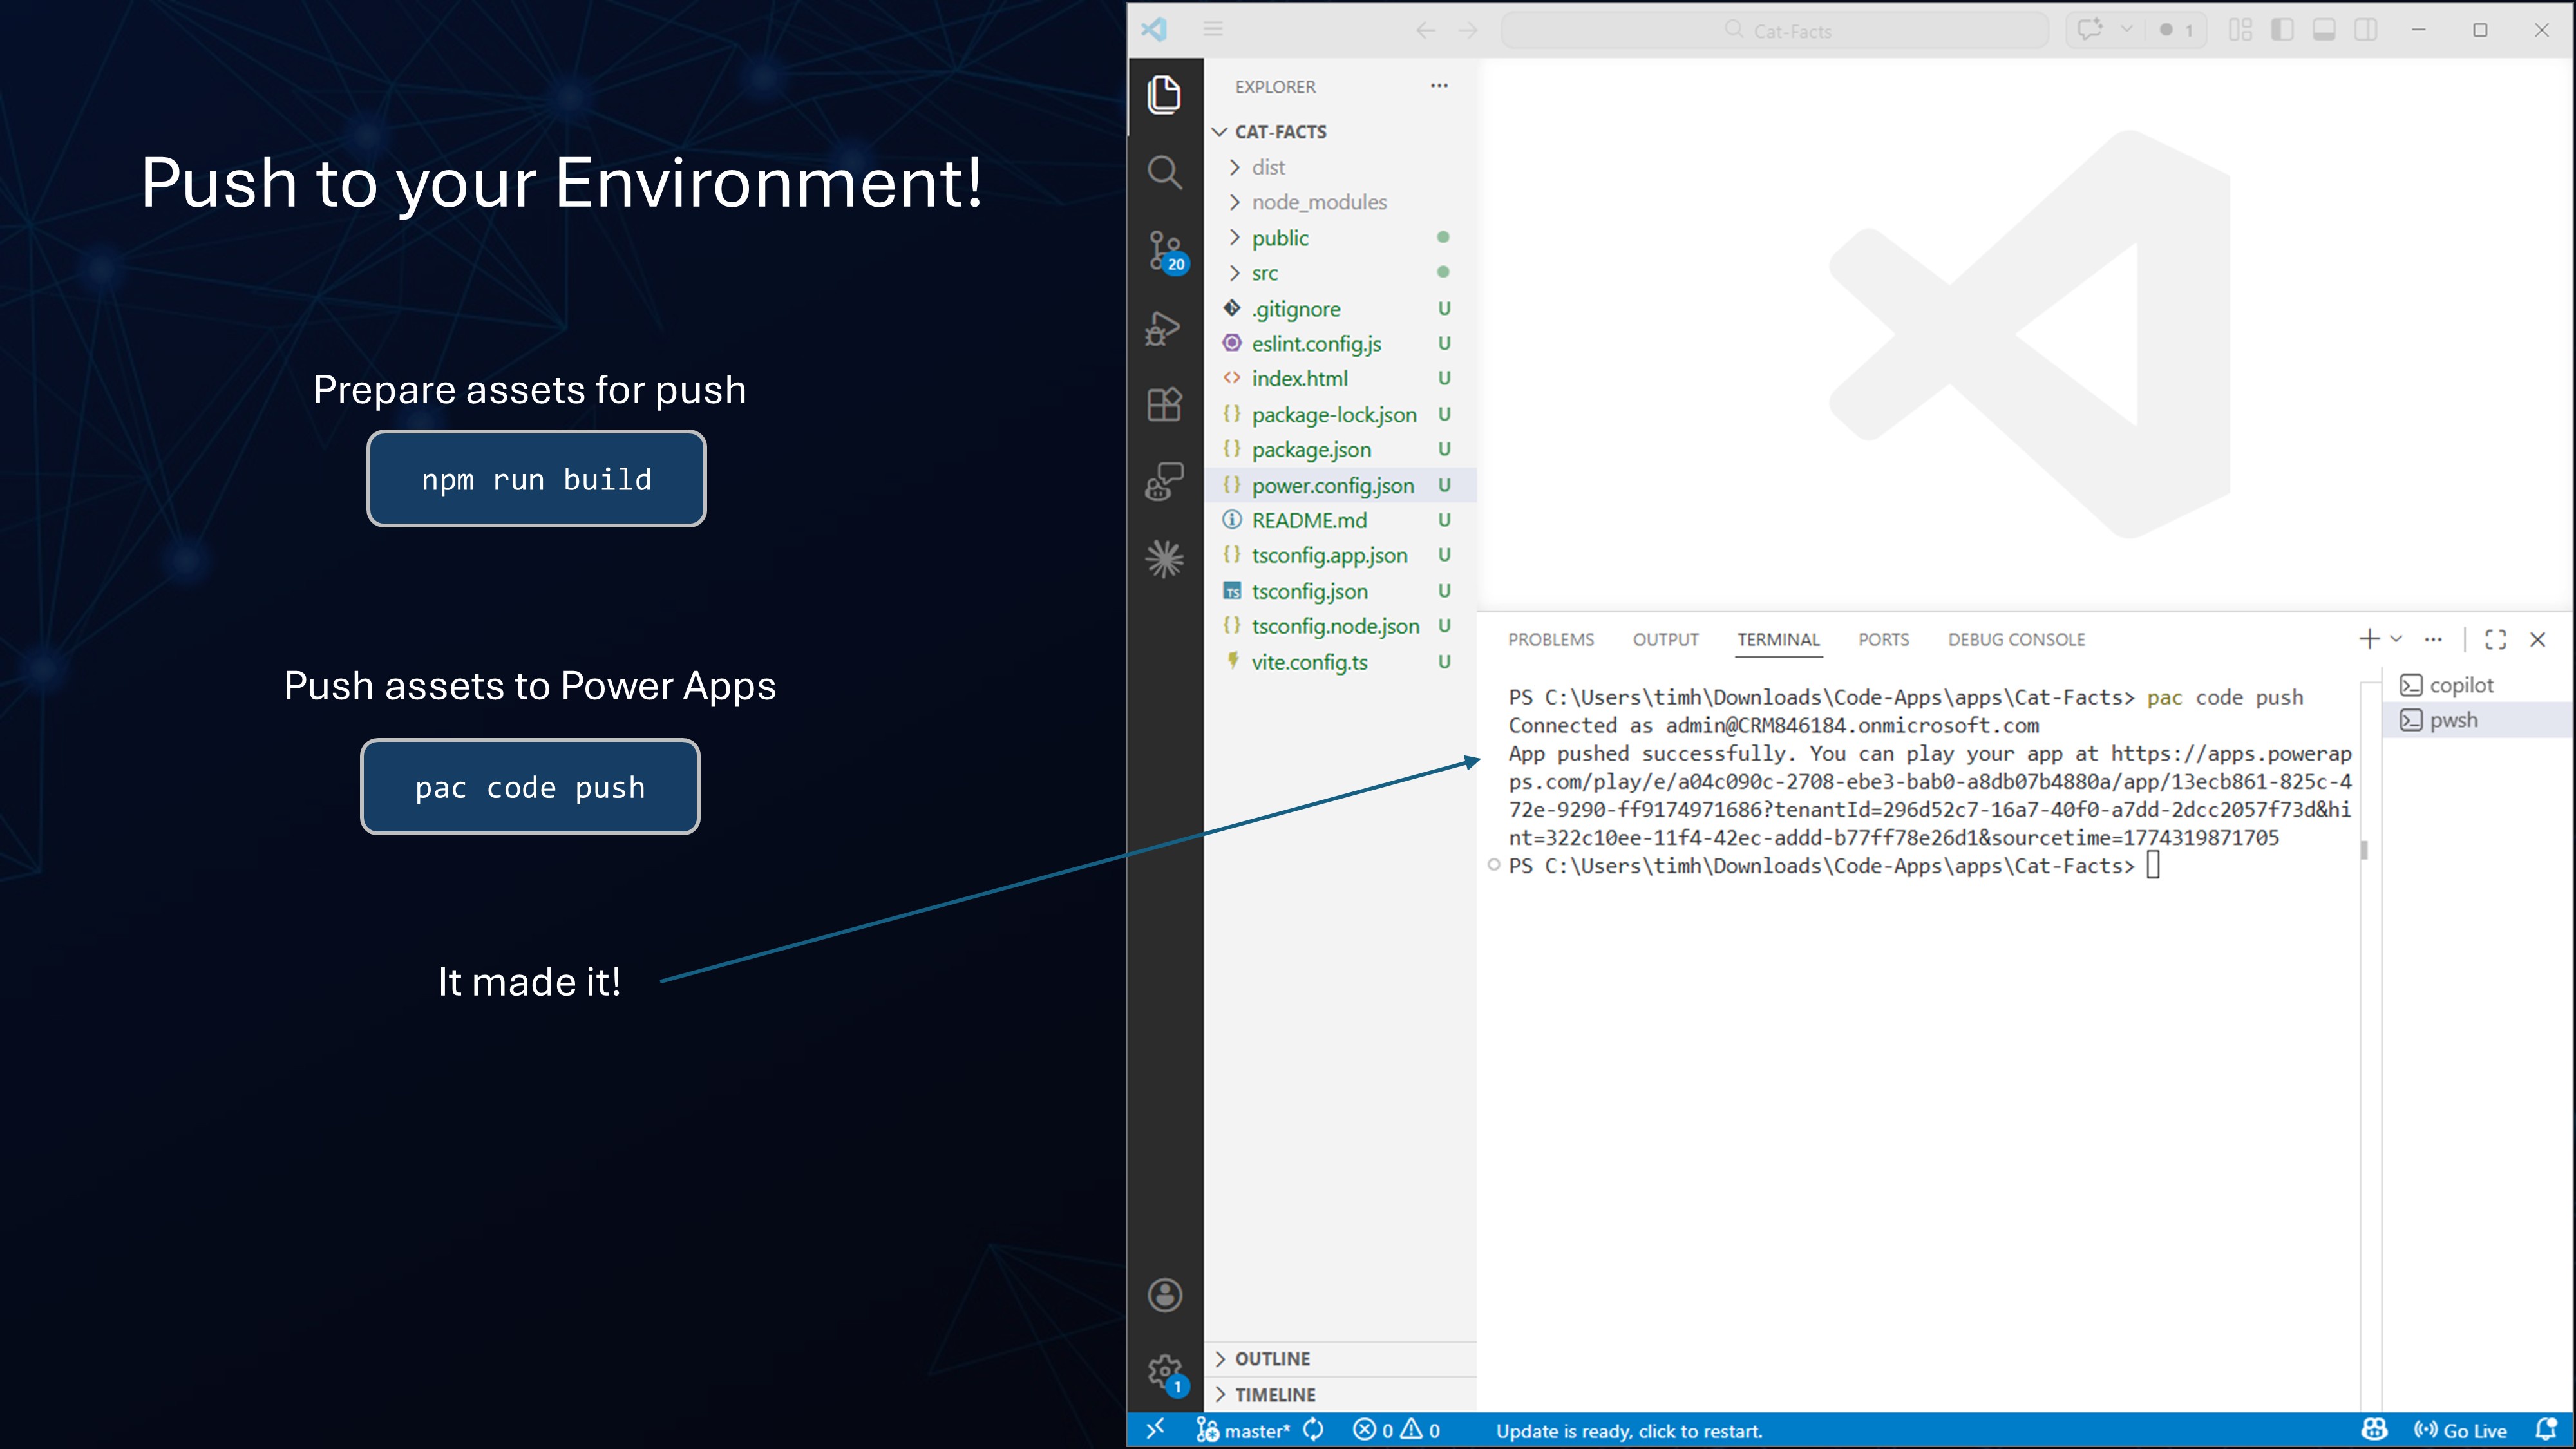Expand the node_modules folder
This screenshot has width=2576, height=1449.
coord(1340,202)
